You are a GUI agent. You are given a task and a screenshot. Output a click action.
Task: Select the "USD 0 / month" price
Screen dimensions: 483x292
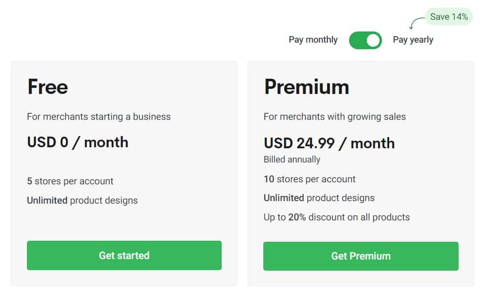click(78, 142)
